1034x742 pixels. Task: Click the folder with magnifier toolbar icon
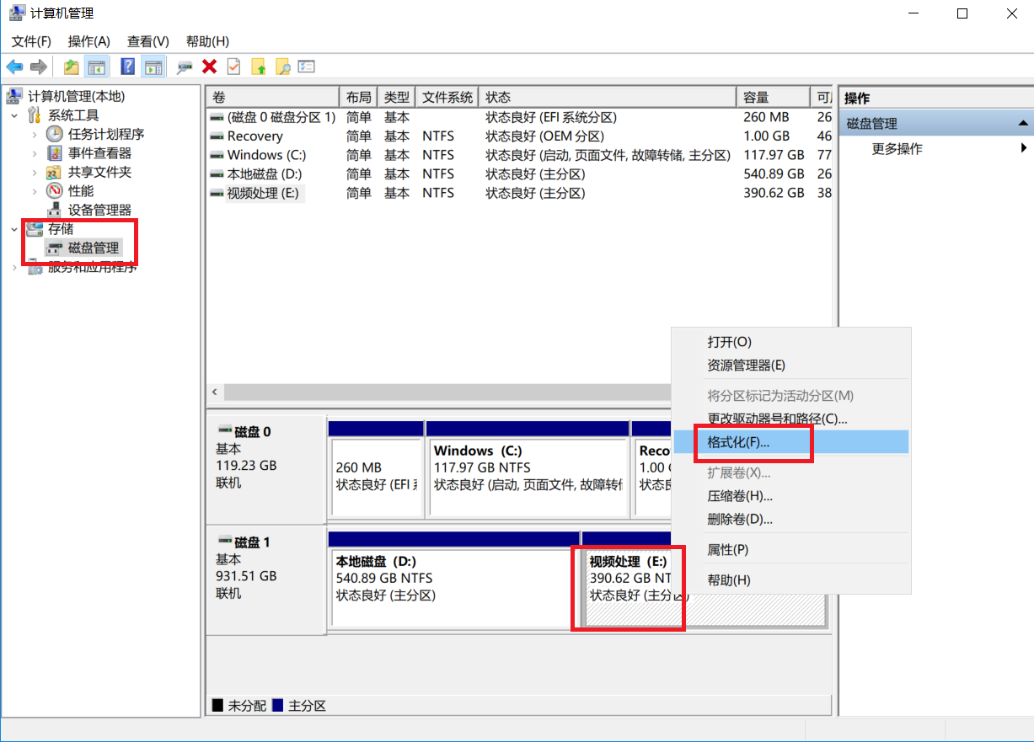tap(282, 67)
